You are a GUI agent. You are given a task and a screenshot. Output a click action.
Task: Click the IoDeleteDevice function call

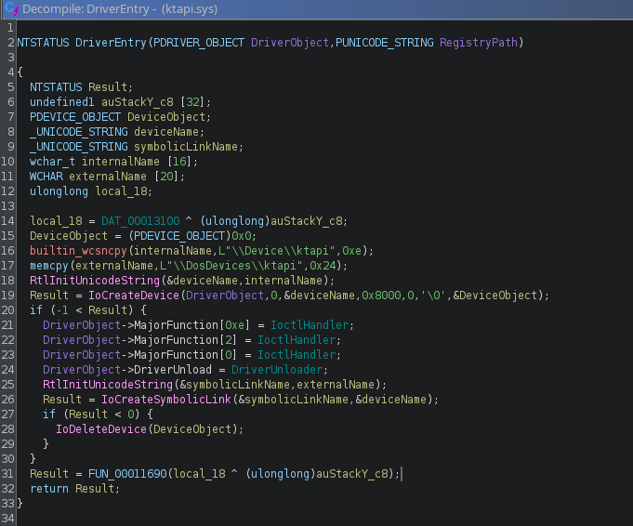pos(101,429)
